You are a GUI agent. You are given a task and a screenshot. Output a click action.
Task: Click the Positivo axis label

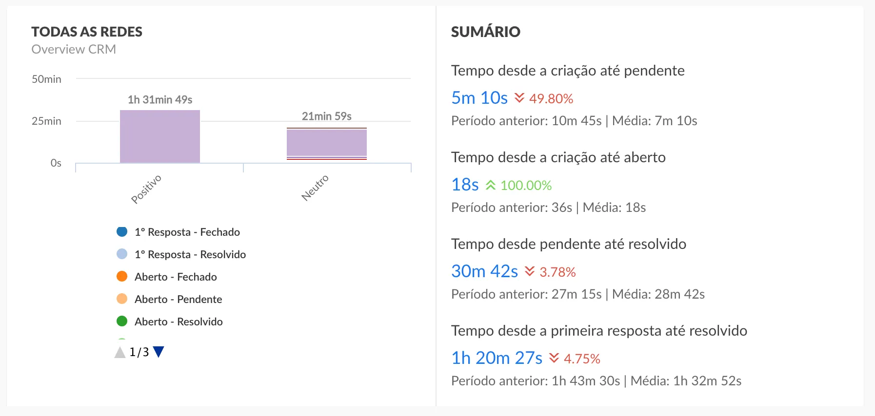(x=146, y=189)
